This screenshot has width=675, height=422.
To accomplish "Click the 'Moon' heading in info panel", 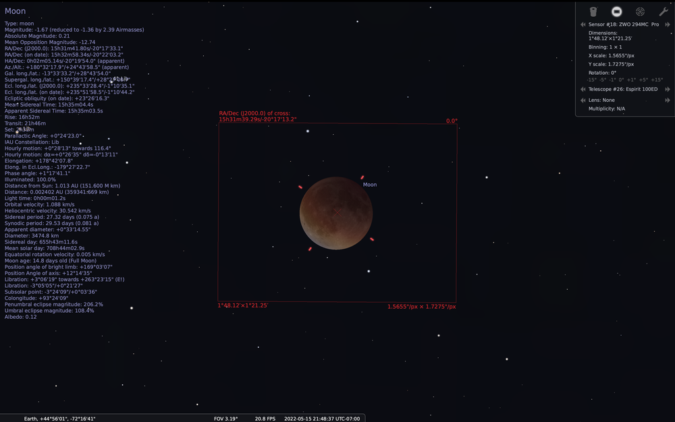I will pyautogui.click(x=15, y=11).
